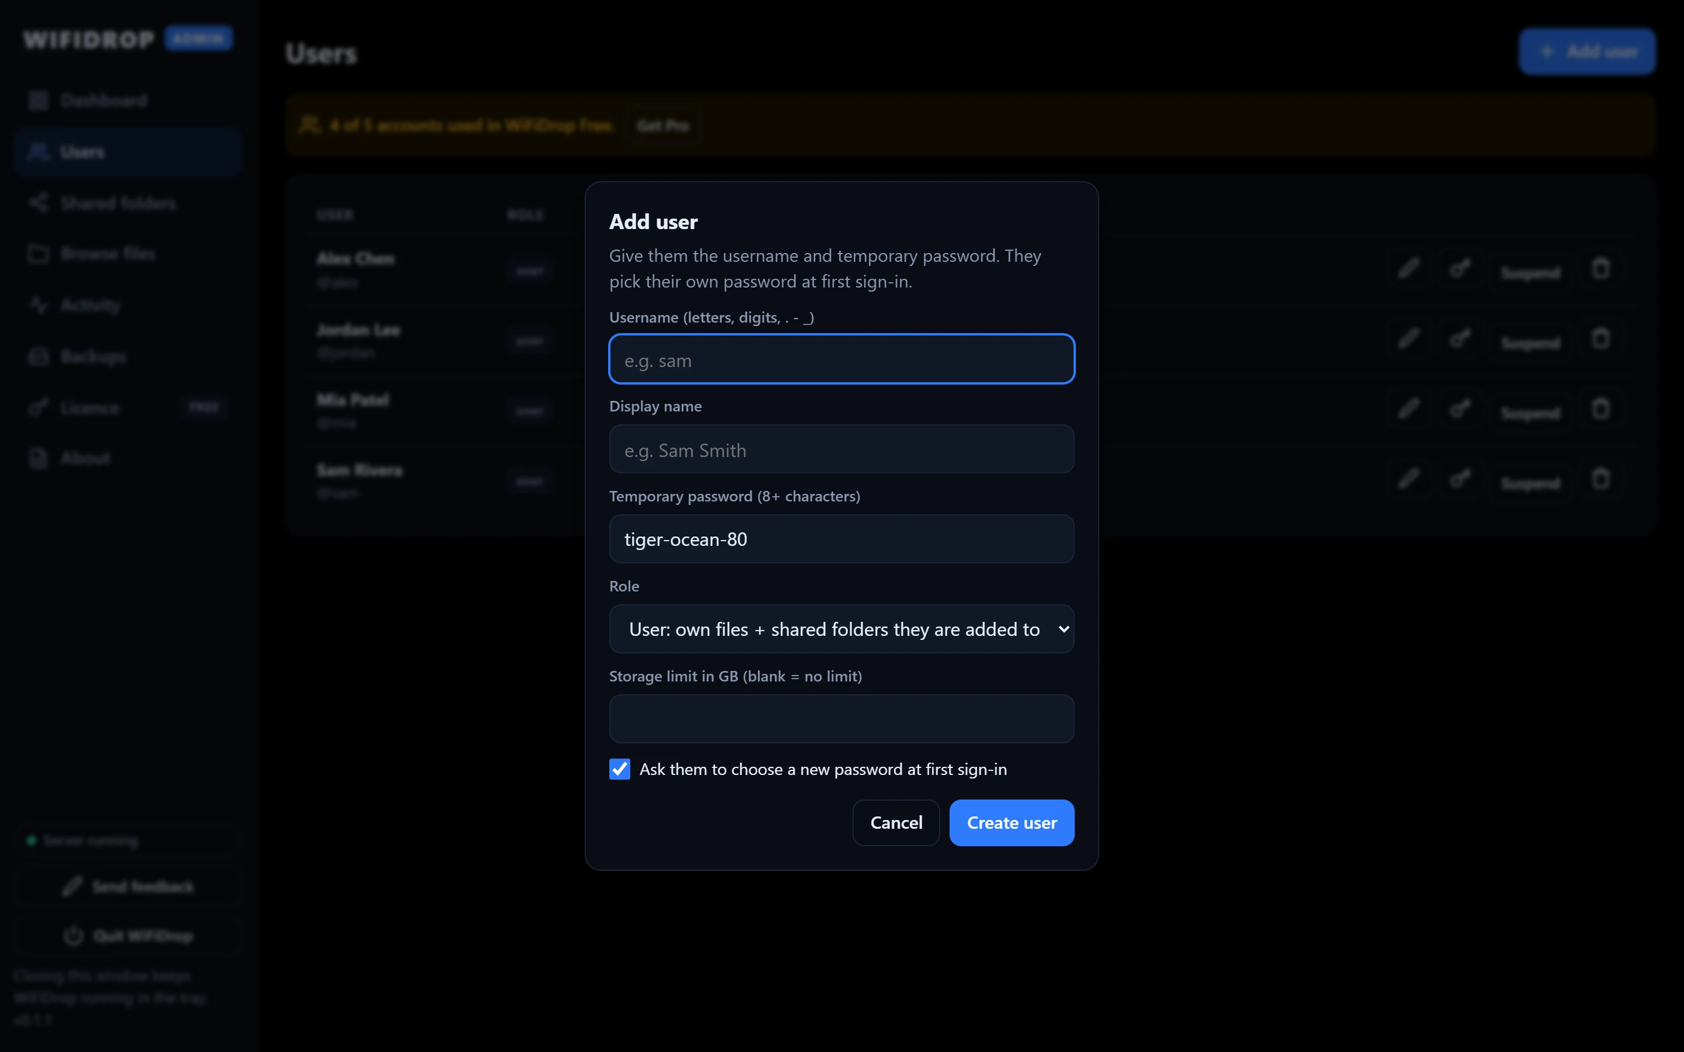The width and height of the screenshot is (1684, 1052).
Task: Click the Sam Rivers user name
Action: (x=360, y=470)
